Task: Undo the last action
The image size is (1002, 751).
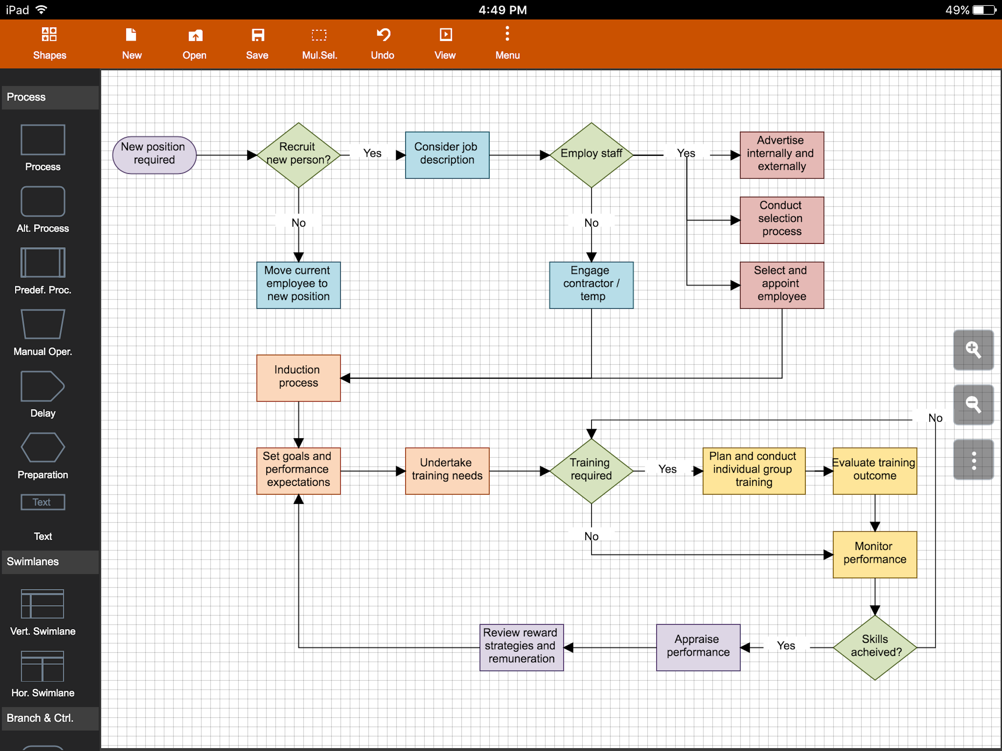Action: click(382, 43)
